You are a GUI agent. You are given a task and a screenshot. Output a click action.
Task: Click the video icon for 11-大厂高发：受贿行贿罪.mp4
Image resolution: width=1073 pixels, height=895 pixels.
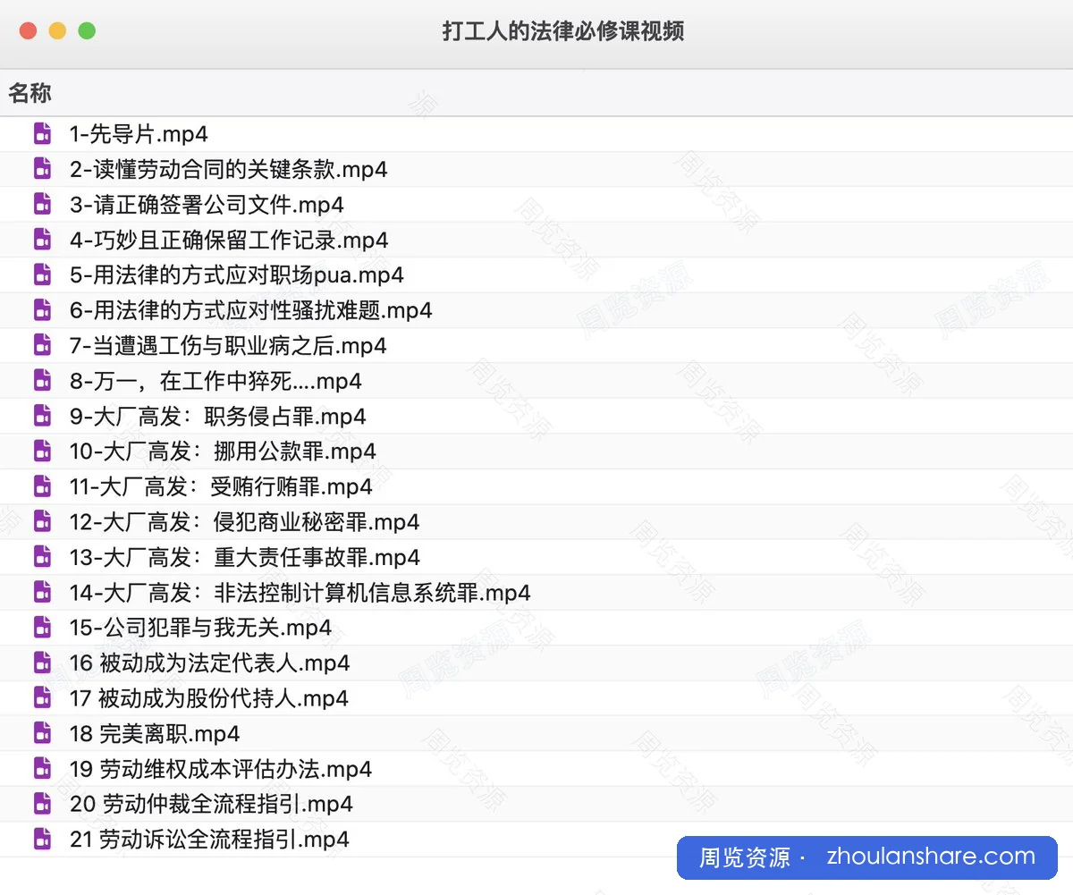coord(42,487)
